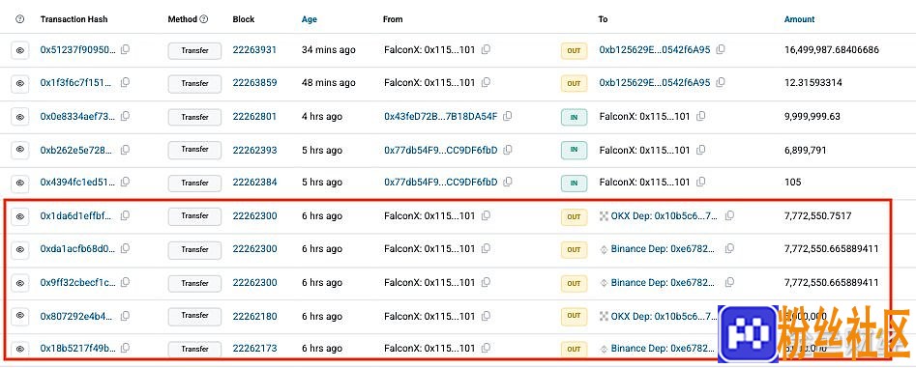Copy OKX Dep address in 0x1da6d1effbf row
Viewport: 916px width, 368px height.
pos(729,215)
